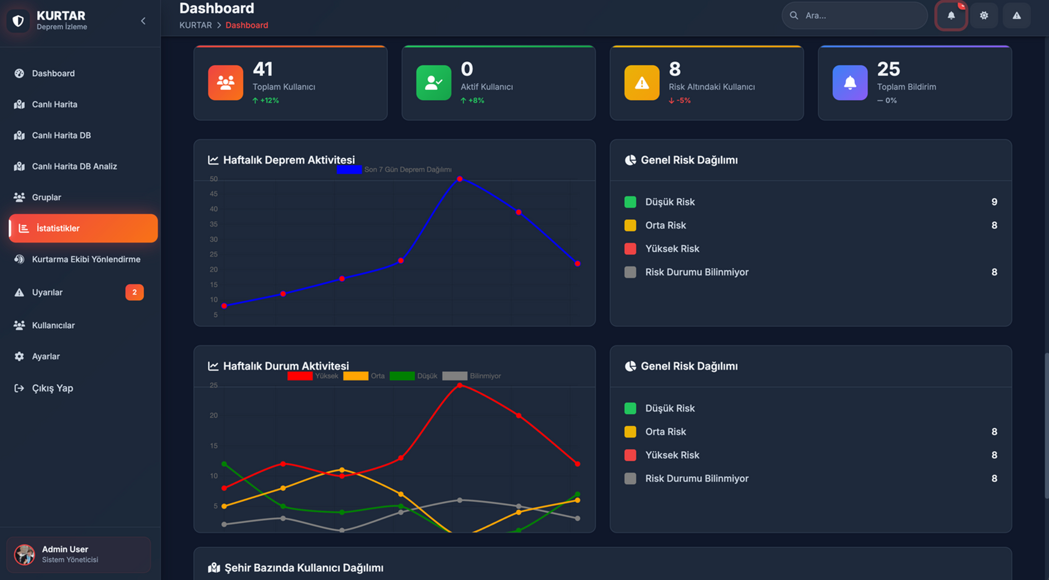The width and height of the screenshot is (1049, 580).
Task: Click the green Aktif Kullanıcı icon
Action: pyautogui.click(x=433, y=83)
